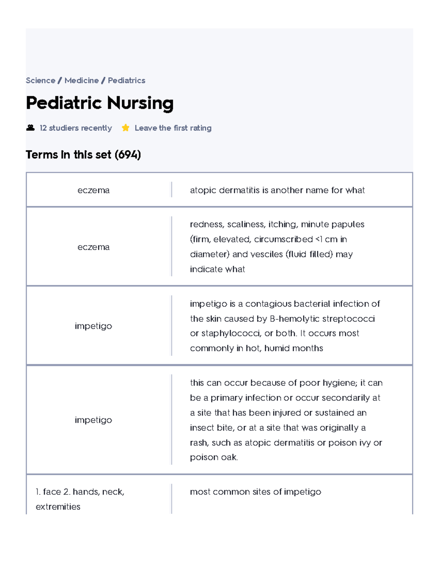Select the first eczema term card
The width and height of the screenshot is (439, 568).
pos(94,190)
